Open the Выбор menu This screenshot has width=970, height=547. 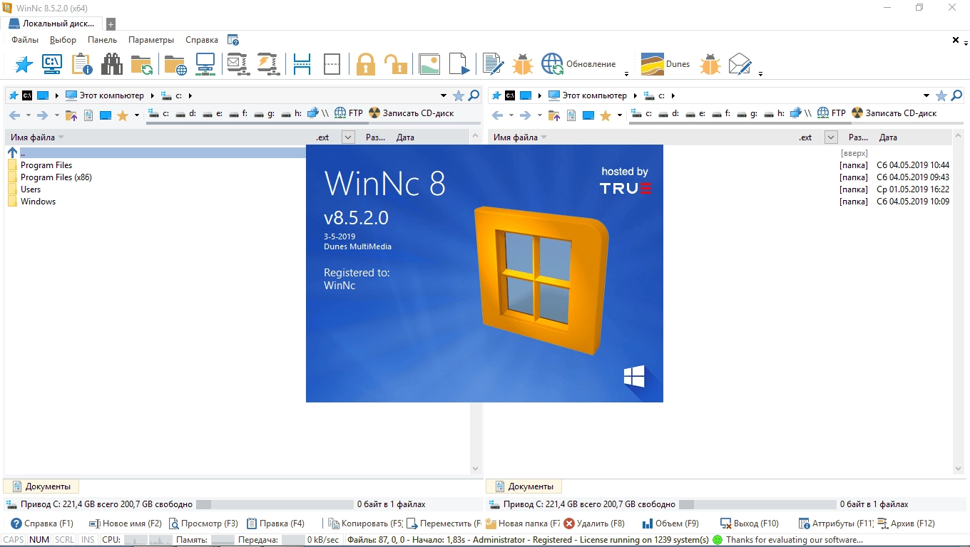point(63,40)
